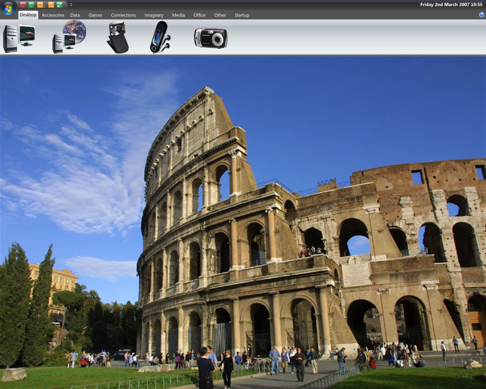Open the Samsung digital camera icon
Image resolution: width=486 pixels, height=389 pixels.
211,38
